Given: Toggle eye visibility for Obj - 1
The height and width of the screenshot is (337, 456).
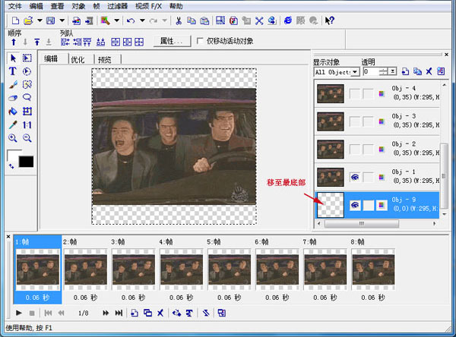Looking at the screenshot, I should coord(354,177).
